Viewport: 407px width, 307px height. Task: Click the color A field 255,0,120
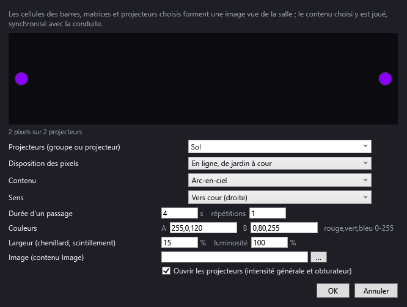(204, 228)
